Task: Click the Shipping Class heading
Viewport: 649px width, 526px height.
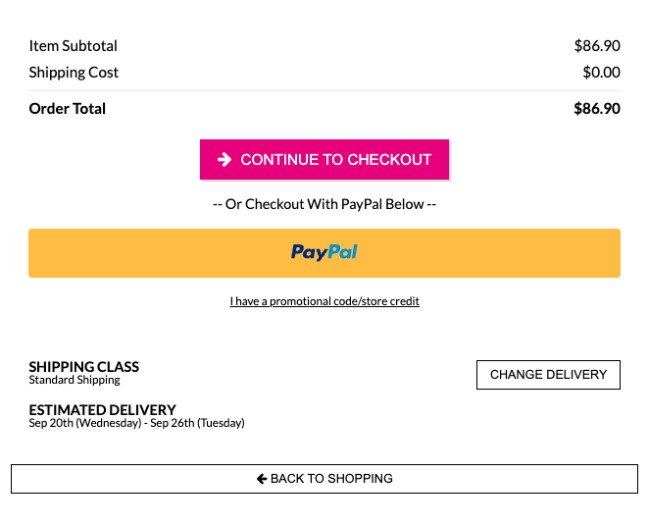Action: pos(84,367)
